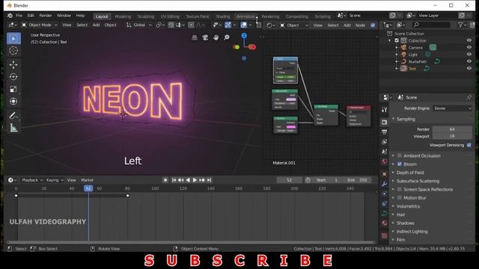Activate the Cursor tool

13,51
